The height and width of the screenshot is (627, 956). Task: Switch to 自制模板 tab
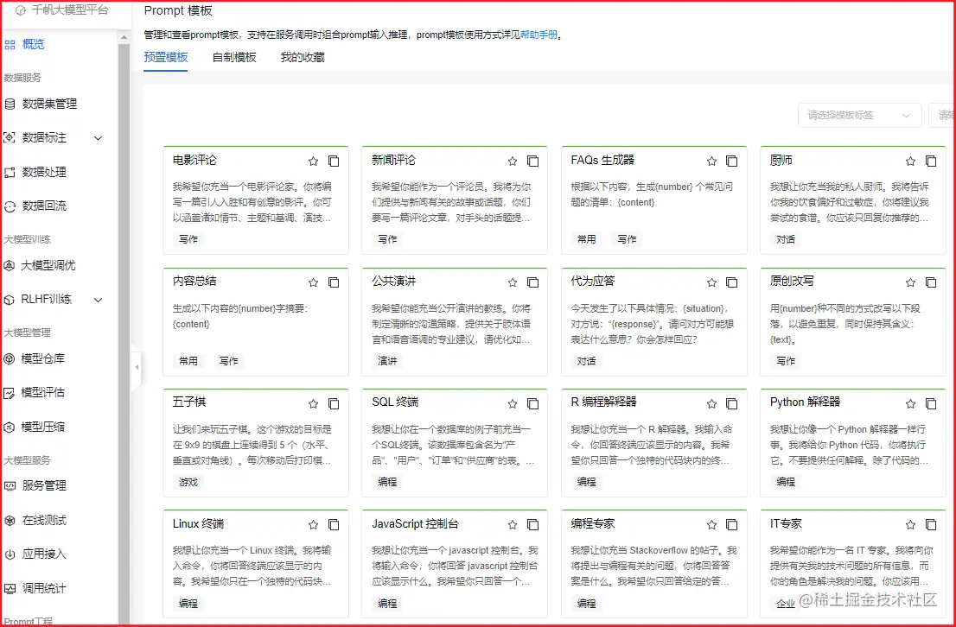[x=235, y=57]
